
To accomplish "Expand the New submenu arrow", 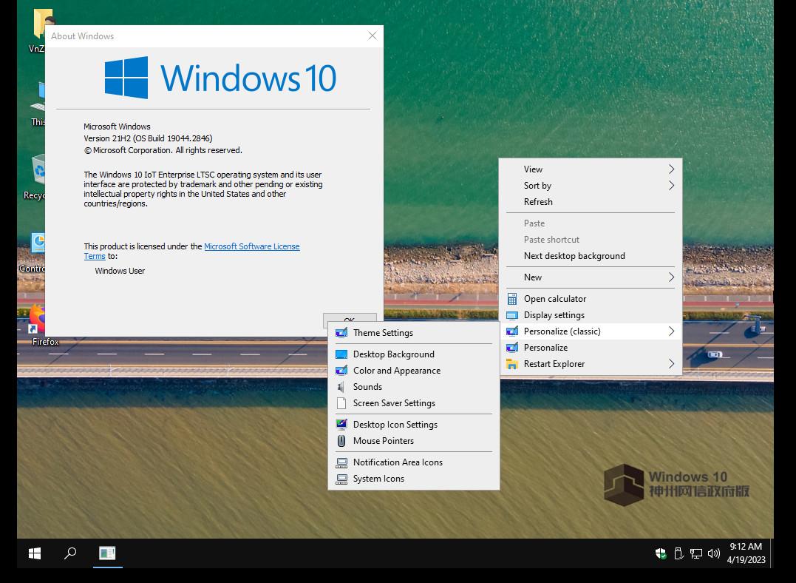I will 671,277.
